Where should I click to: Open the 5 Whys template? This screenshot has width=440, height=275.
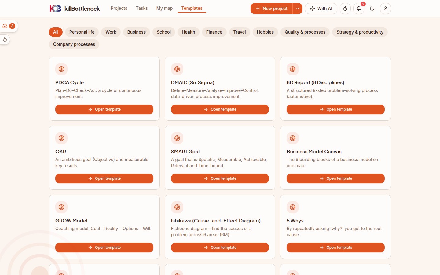[x=335, y=248]
